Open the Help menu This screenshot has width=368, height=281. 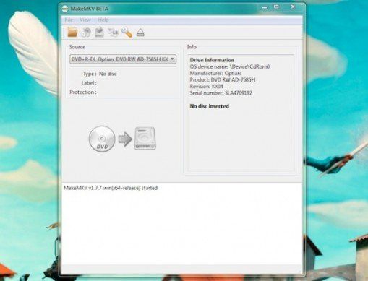pos(103,20)
